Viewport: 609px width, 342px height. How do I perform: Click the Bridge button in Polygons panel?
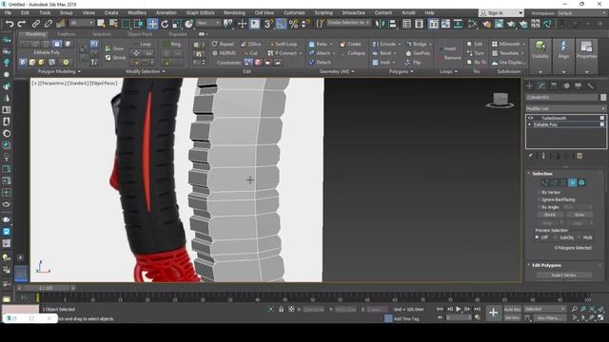[419, 44]
